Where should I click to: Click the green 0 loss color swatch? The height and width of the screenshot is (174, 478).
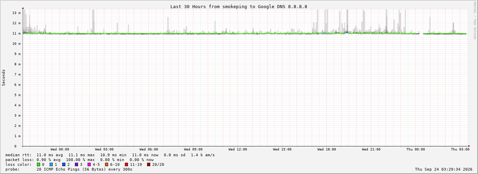pyautogui.click(x=39, y=164)
